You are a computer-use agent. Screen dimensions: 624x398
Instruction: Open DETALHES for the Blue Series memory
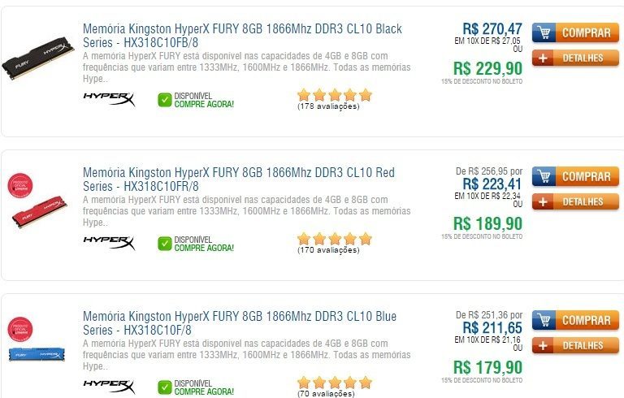[x=575, y=345]
